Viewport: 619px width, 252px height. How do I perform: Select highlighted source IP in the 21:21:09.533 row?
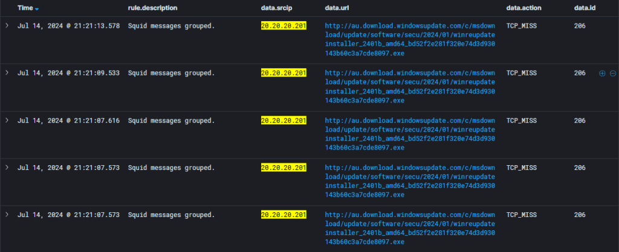point(284,74)
